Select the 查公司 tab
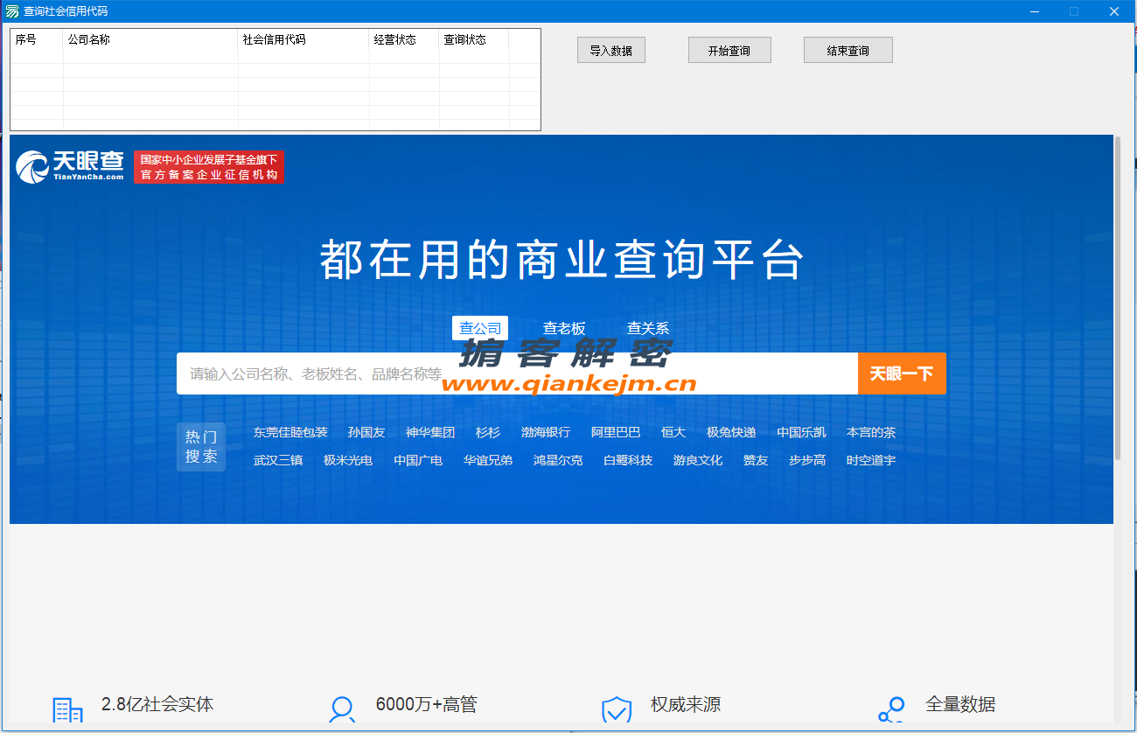The image size is (1137, 733). (x=480, y=328)
